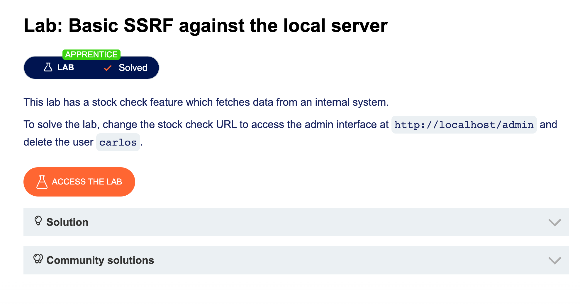Click the bold LAB label text
Screen dimensions: 580x304
tap(65, 68)
